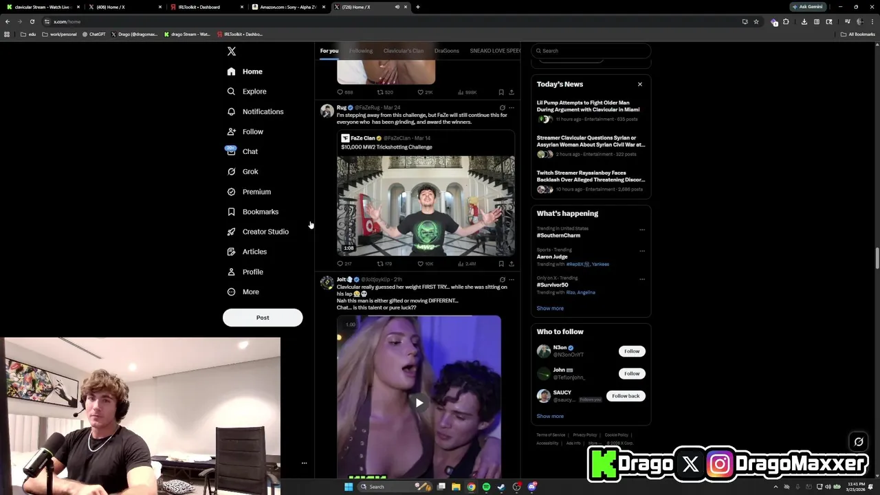This screenshot has height=495, width=880.
Task: Bookmark this page with the star icon
Action: 756,21
